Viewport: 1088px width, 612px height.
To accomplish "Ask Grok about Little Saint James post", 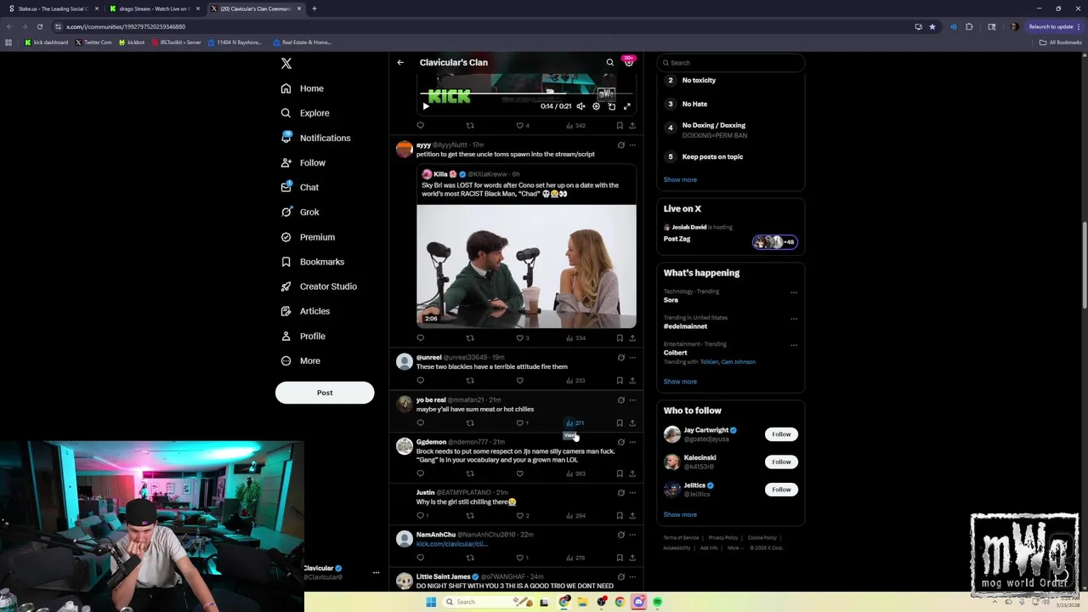I will point(620,576).
